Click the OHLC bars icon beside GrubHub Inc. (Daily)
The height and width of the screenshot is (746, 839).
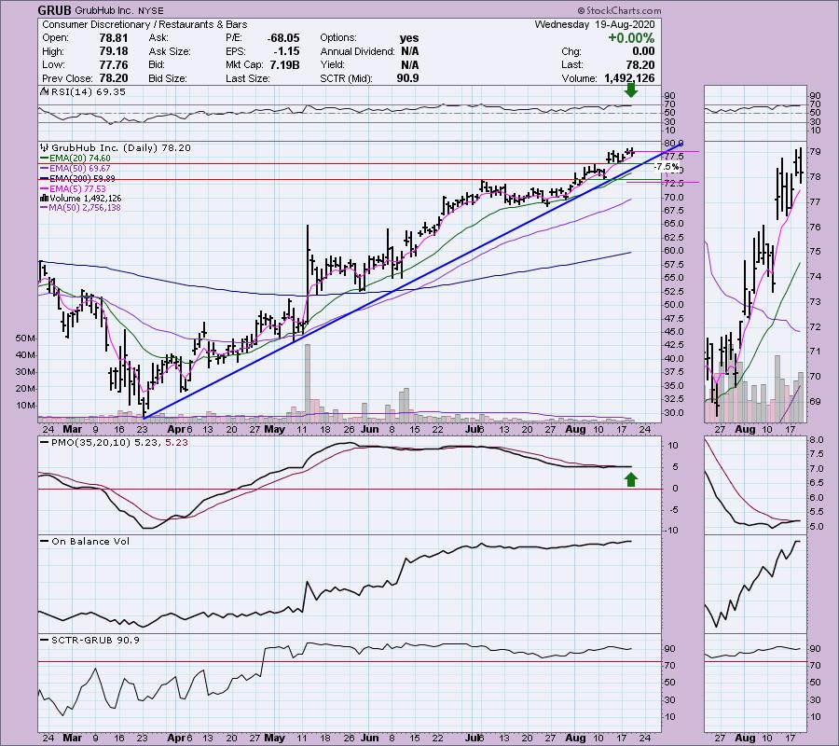click(x=45, y=148)
